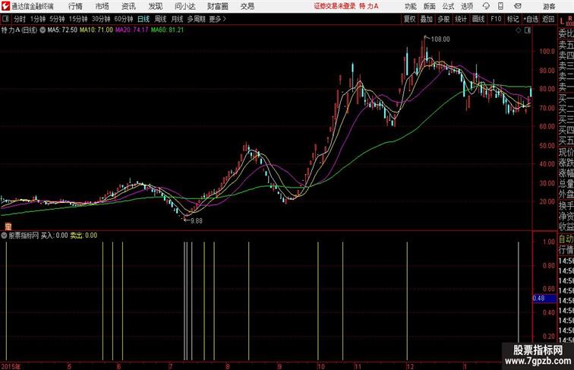Open the 选项 menu
Image resolution: width=574 pixels, height=370 pixels.
(x=467, y=6)
